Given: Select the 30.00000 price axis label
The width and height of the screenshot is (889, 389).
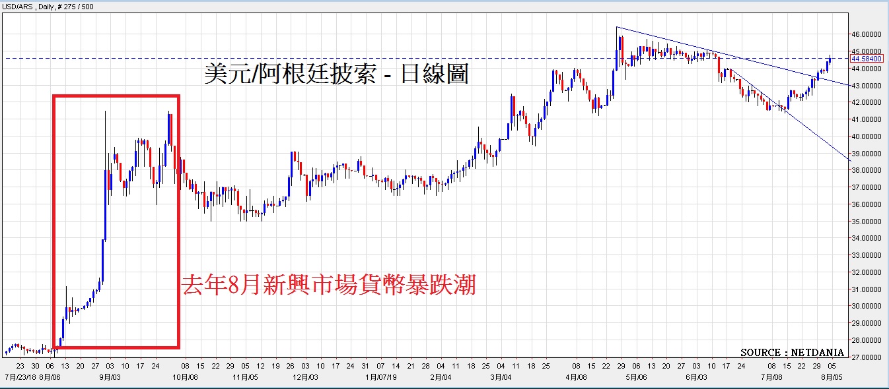Looking at the screenshot, I should click(x=866, y=307).
